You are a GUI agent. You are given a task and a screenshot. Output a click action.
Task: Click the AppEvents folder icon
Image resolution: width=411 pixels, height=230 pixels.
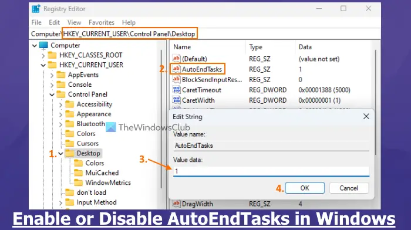point(61,75)
